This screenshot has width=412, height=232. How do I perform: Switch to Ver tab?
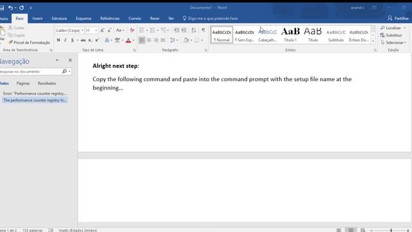171,19
